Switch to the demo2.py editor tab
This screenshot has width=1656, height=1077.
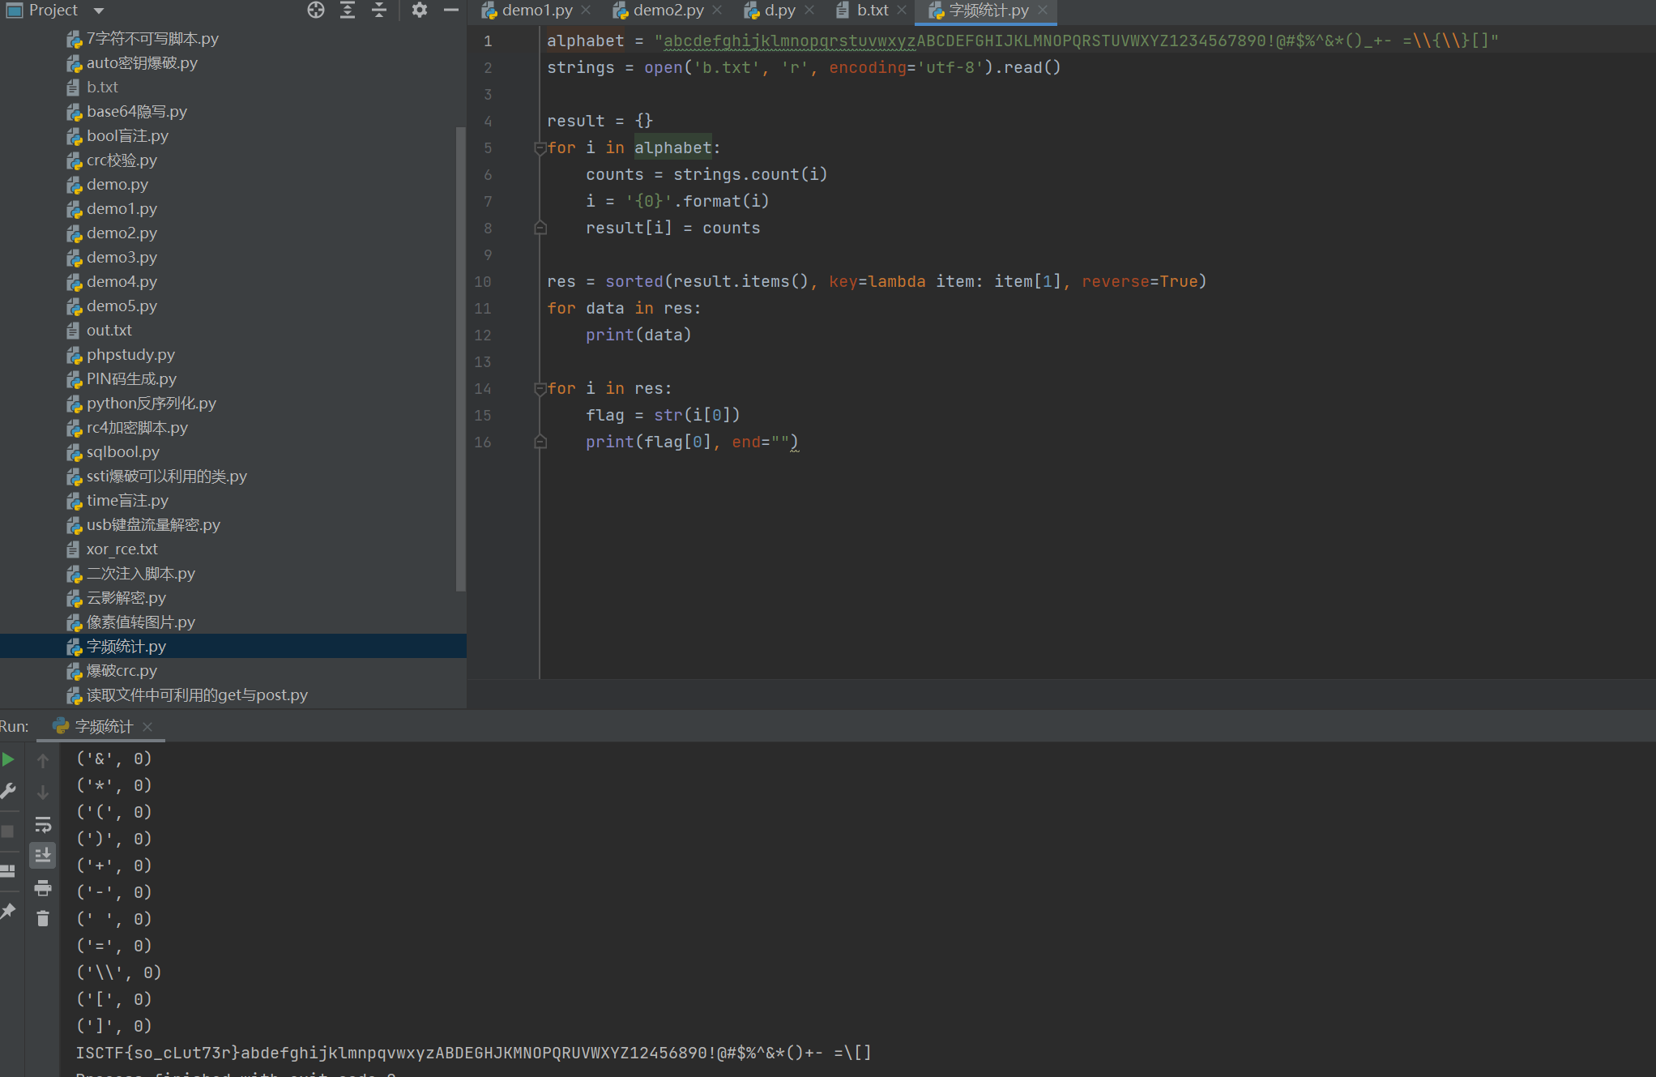click(668, 11)
